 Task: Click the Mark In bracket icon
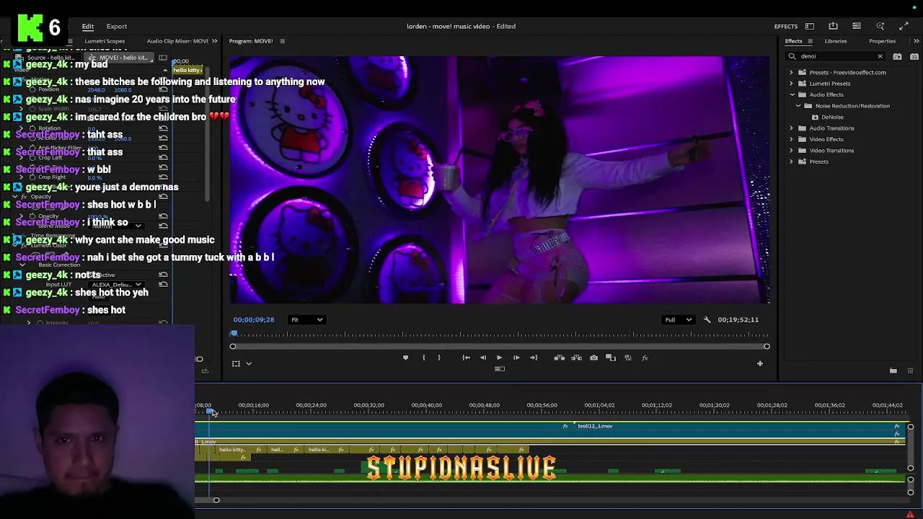pyautogui.click(x=423, y=358)
